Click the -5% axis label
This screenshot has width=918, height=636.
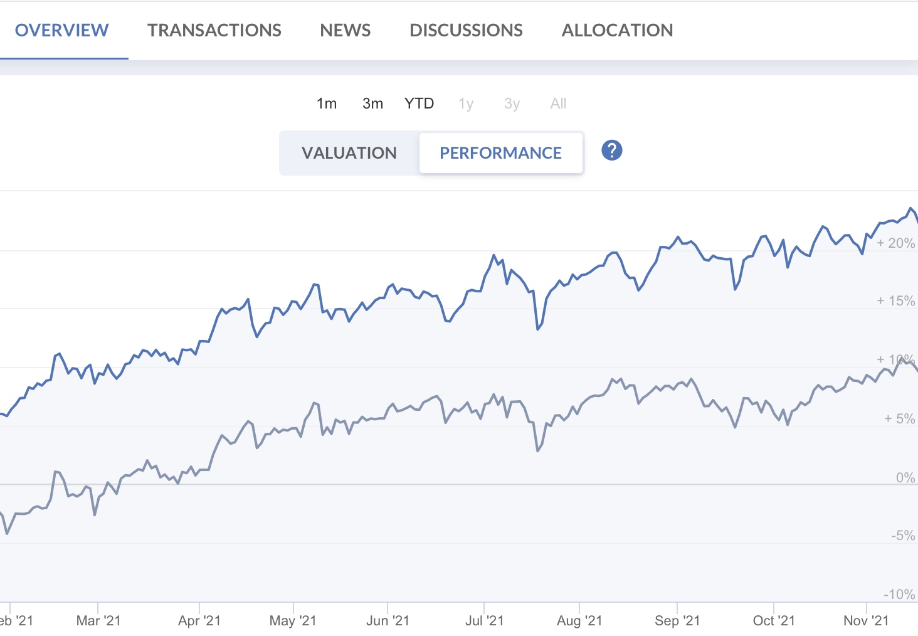(904, 536)
